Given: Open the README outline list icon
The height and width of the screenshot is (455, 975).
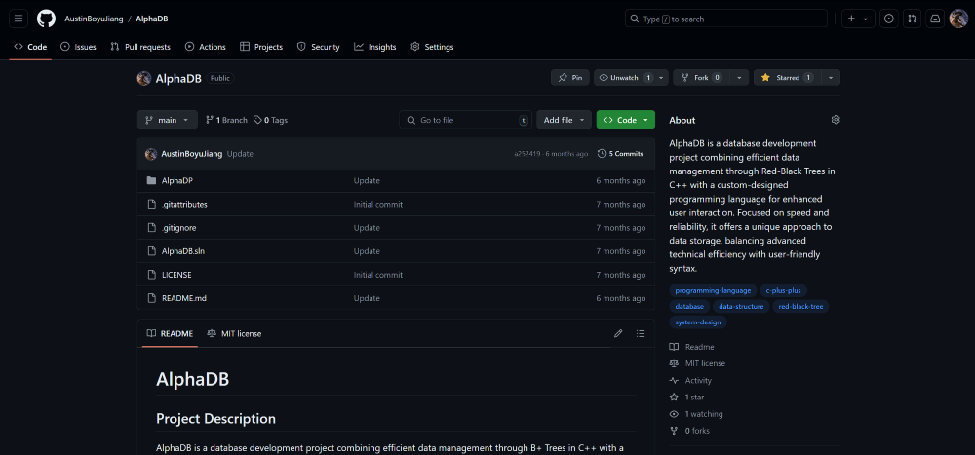Looking at the screenshot, I should click(641, 333).
